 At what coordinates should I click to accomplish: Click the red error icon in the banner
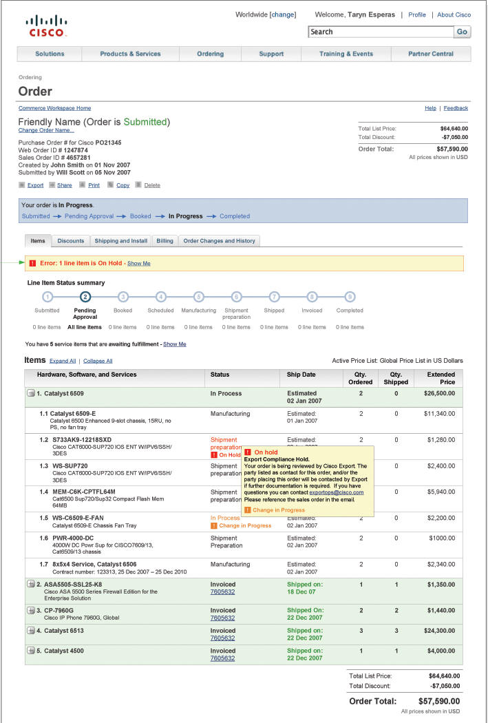pyautogui.click(x=32, y=263)
